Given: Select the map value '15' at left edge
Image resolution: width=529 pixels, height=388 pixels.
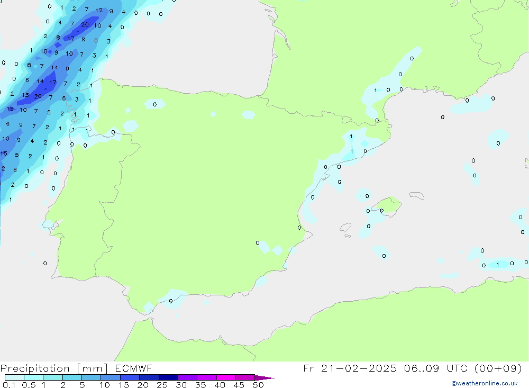Looking at the screenshot, I should tap(4, 154).
